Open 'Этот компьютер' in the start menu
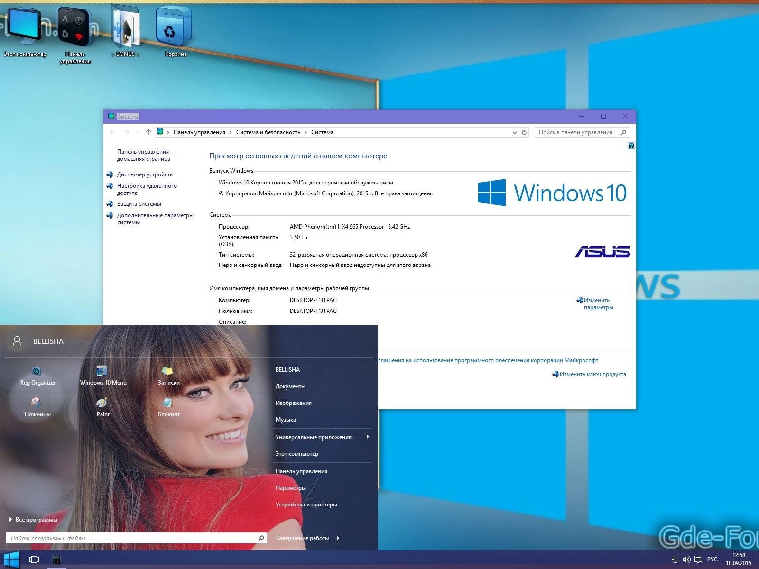759x569 pixels. 296,454
